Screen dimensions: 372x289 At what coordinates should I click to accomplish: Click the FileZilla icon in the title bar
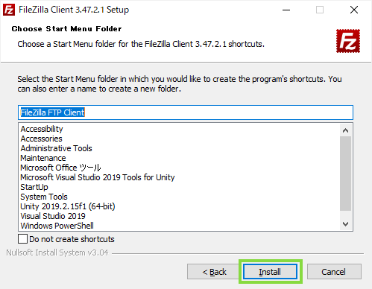(x=9, y=10)
